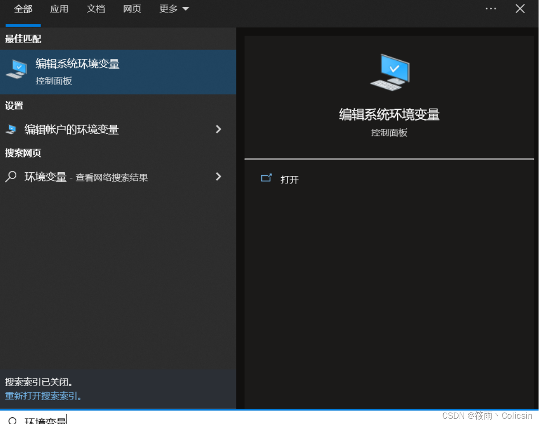Click the open-in-new-window icon beside 打开
Viewport: 539px width, 424px height.
(266, 178)
